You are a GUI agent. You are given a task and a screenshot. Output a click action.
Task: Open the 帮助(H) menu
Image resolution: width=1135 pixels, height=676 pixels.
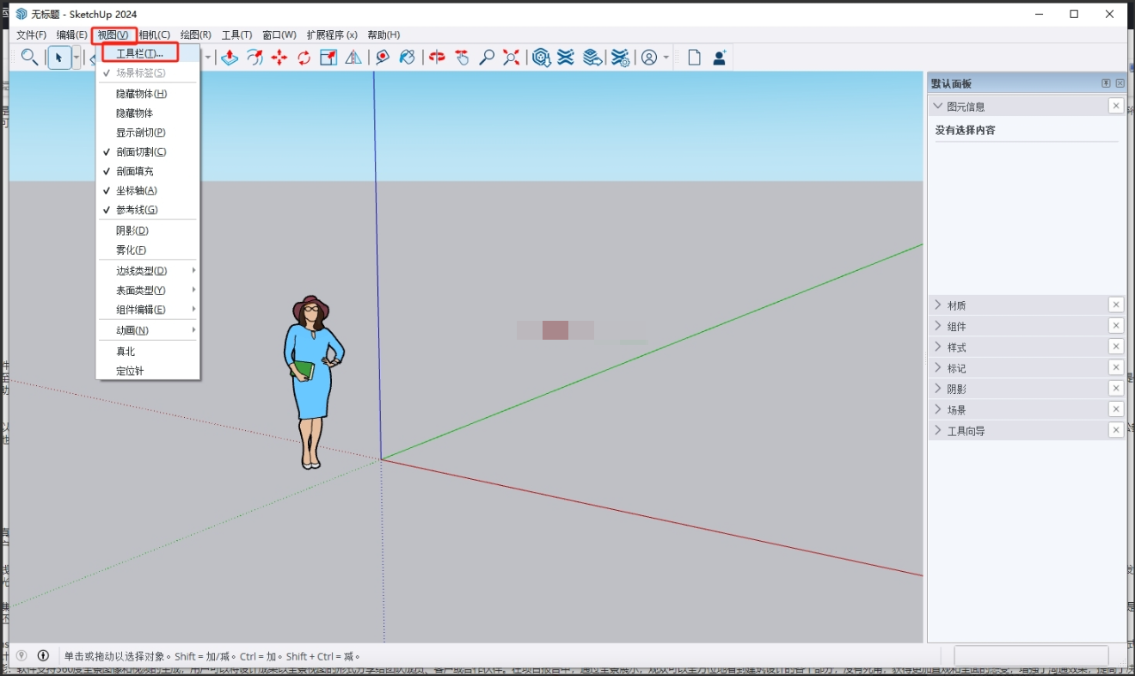click(x=383, y=34)
